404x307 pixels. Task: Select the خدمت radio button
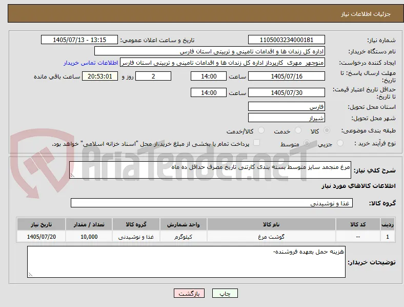click(298, 130)
